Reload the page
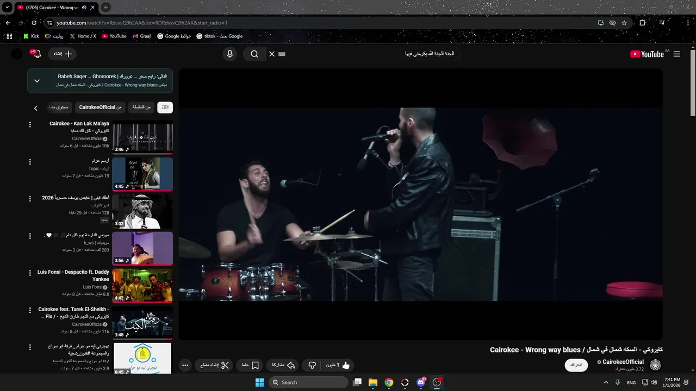Viewport: 696px width, 391px height. tap(34, 23)
